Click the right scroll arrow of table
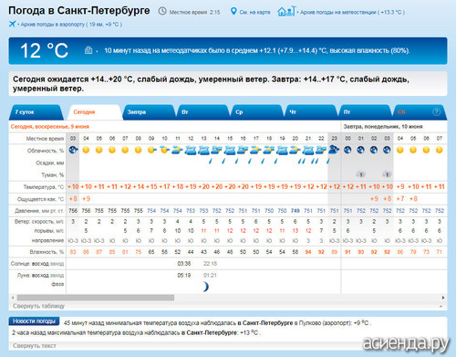The width and height of the screenshot is (456, 357). [443, 298]
